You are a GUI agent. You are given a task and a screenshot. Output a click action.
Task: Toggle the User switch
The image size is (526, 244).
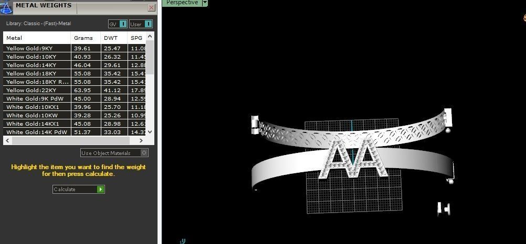point(141,24)
